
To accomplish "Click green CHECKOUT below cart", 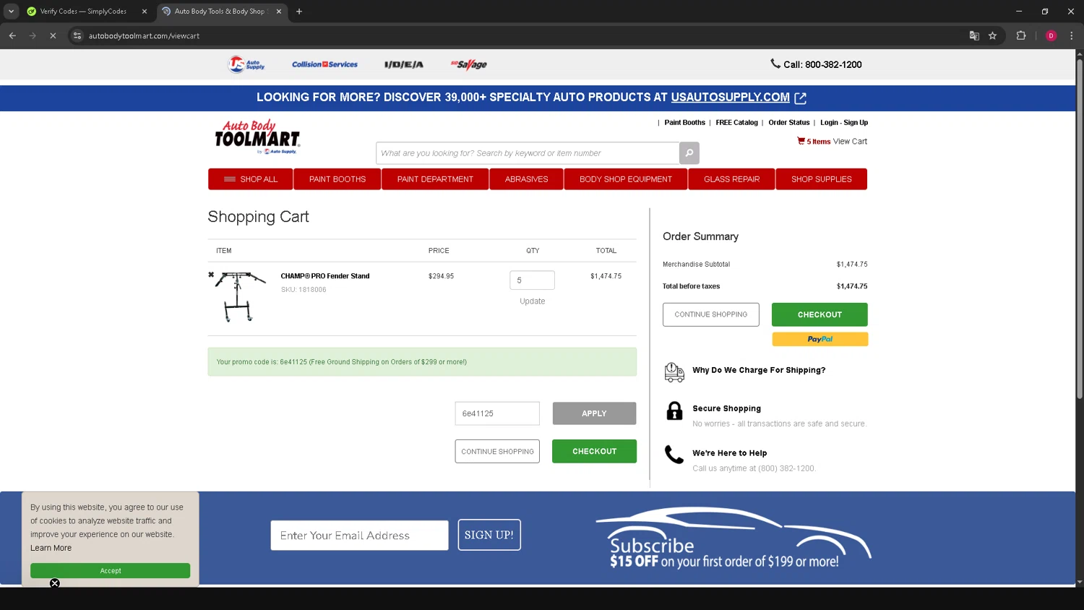I will click(x=594, y=452).
